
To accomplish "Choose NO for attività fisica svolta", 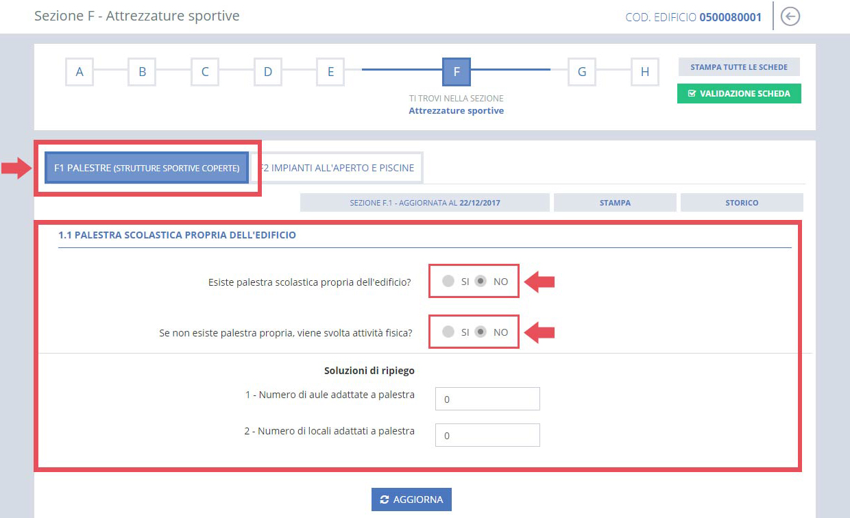I will pyautogui.click(x=481, y=332).
